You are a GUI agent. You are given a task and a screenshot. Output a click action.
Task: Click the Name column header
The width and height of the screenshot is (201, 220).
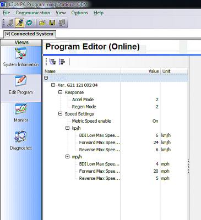tap(83, 71)
